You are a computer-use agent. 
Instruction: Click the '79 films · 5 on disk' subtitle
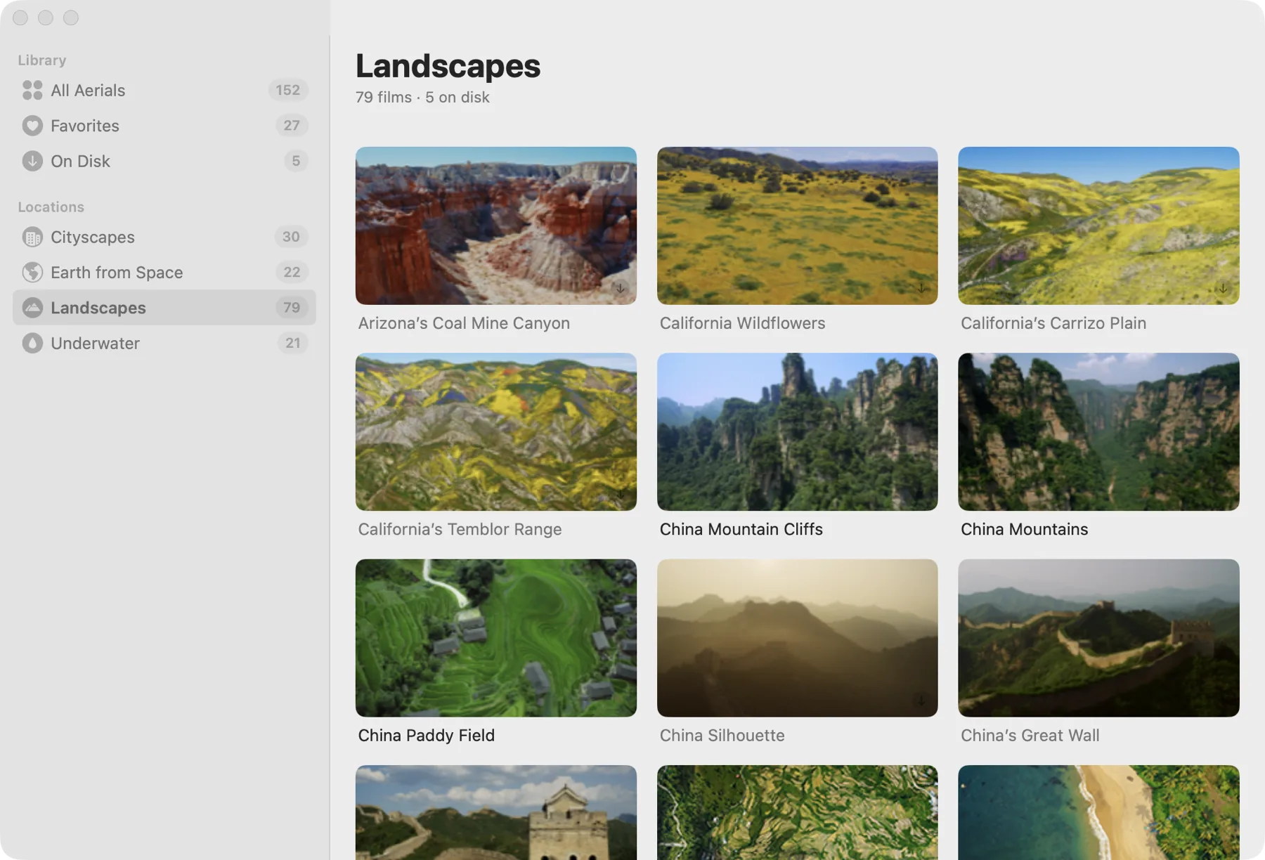click(x=422, y=98)
